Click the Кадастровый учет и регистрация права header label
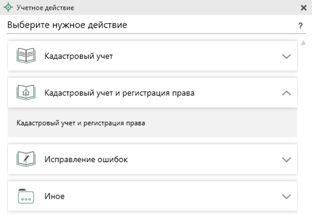This screenshot has height=215, width=312. pos(119,93)
